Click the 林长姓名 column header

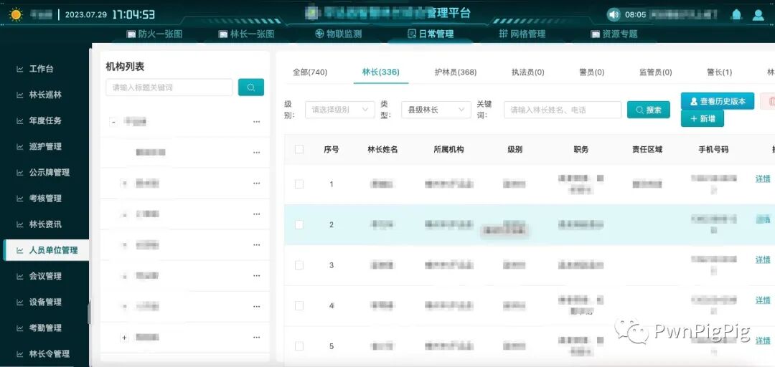382,150
